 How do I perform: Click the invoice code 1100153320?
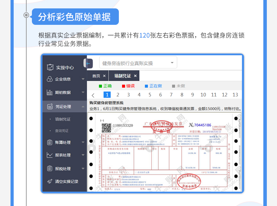pyautogui.click(x=123, y=126)
